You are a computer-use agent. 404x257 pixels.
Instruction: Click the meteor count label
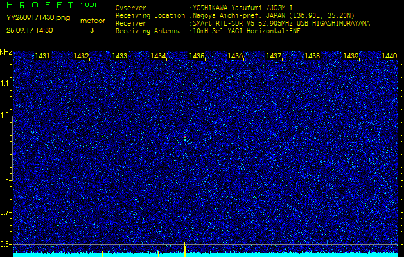pos(92,21)
